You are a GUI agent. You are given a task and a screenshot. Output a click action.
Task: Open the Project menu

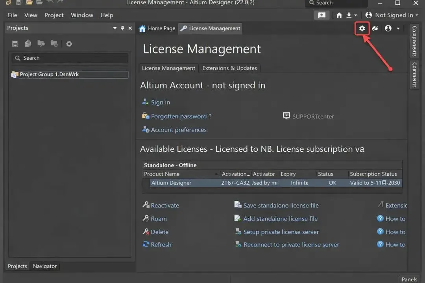pyautogui.click(x=54, y=15)
